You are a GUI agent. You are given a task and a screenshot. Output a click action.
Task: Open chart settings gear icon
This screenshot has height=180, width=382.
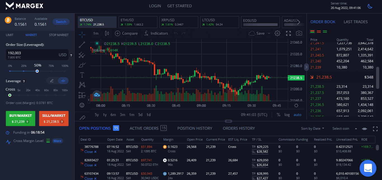coord(277,33)
